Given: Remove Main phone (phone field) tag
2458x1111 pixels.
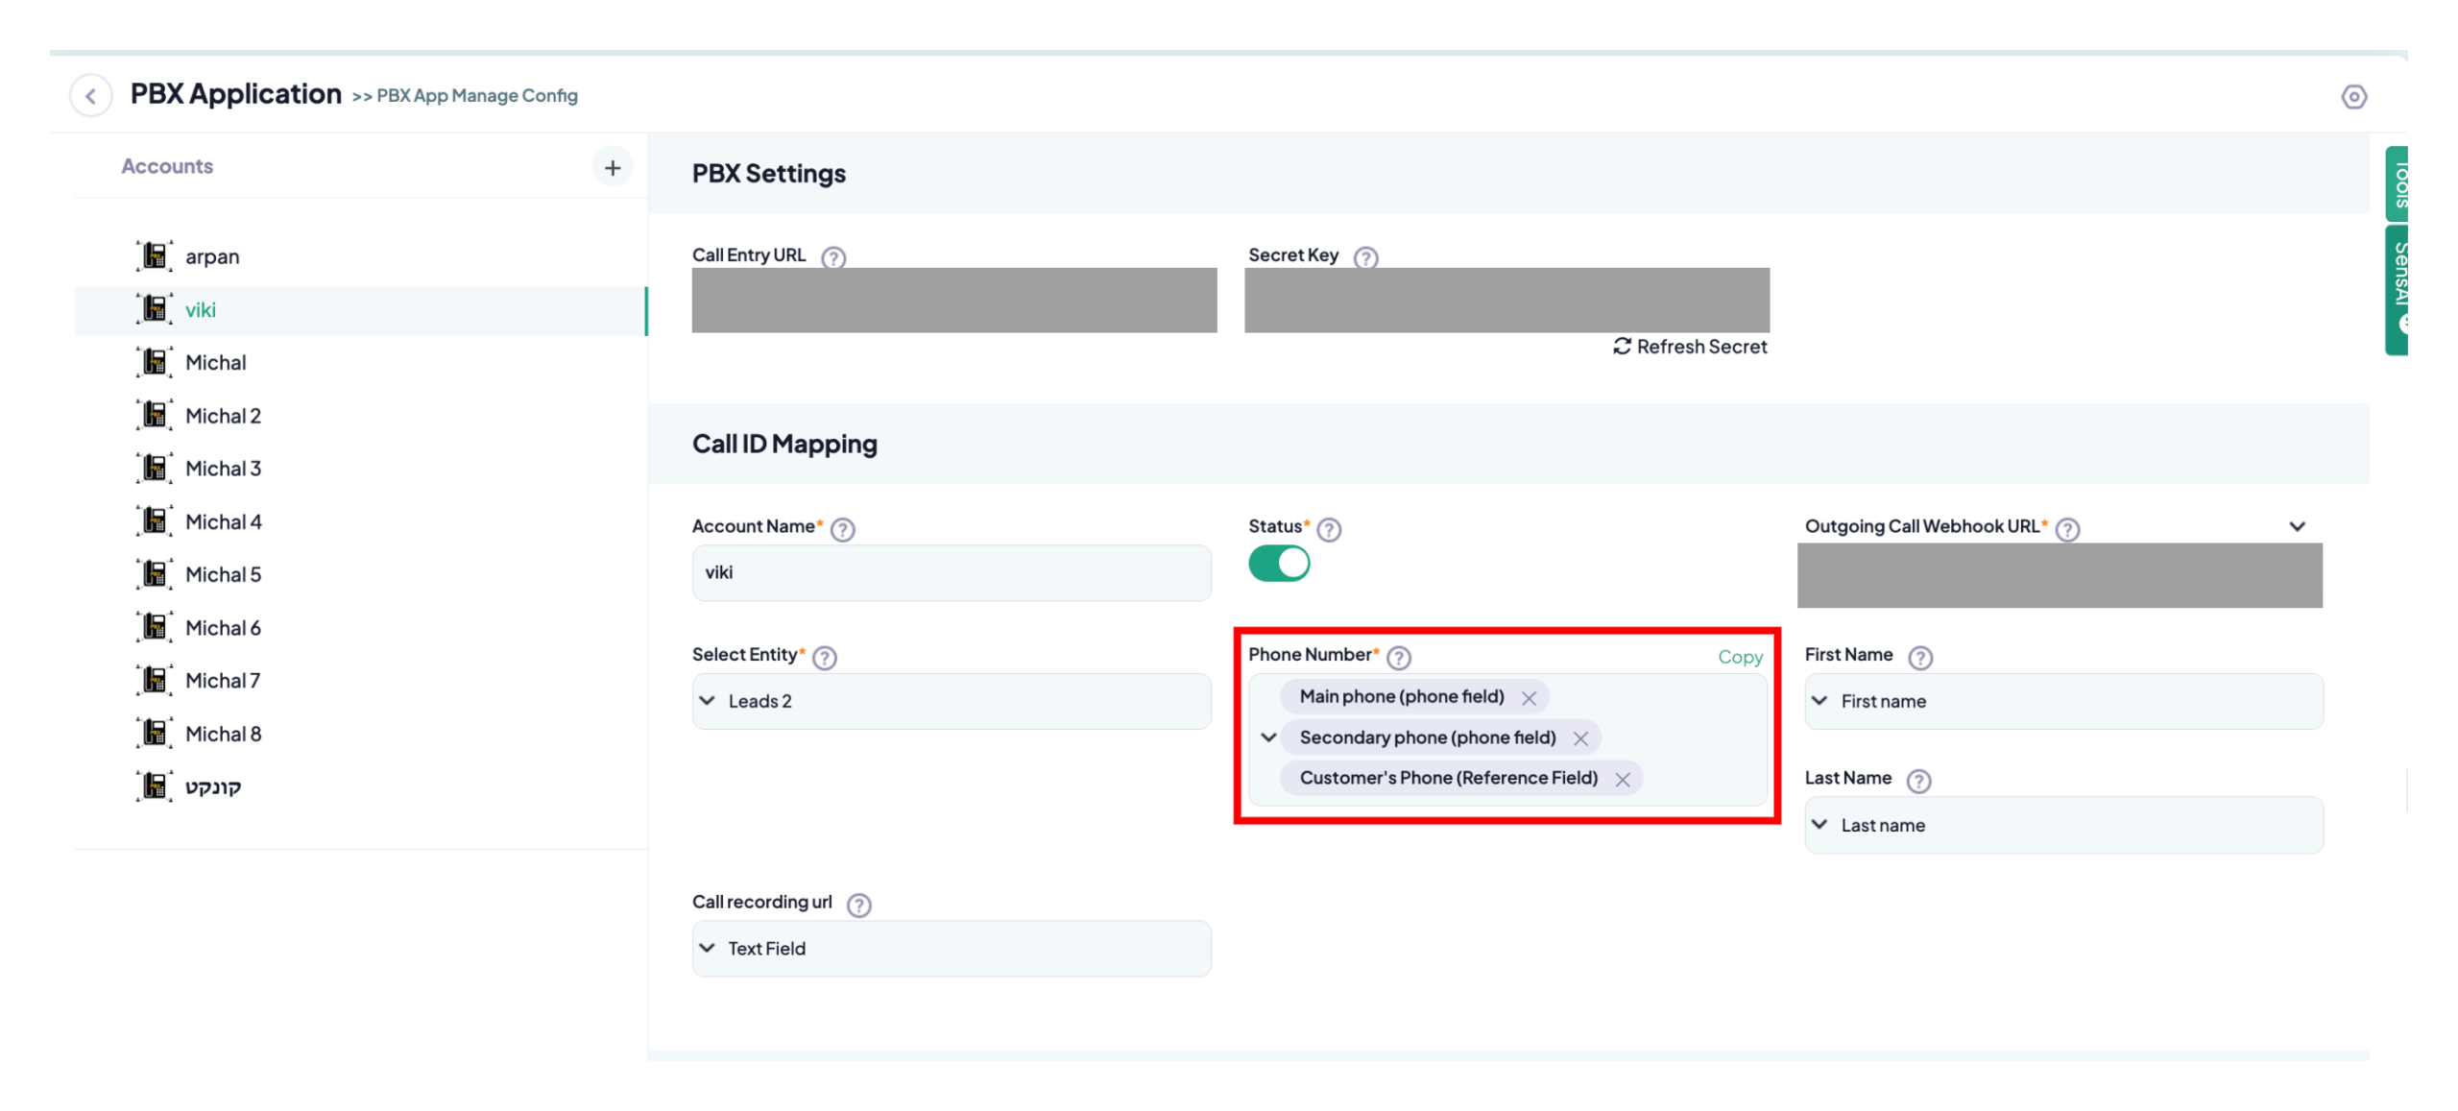Looking at the screenshot, I should pyautogui.click(x=1528, y=697).
